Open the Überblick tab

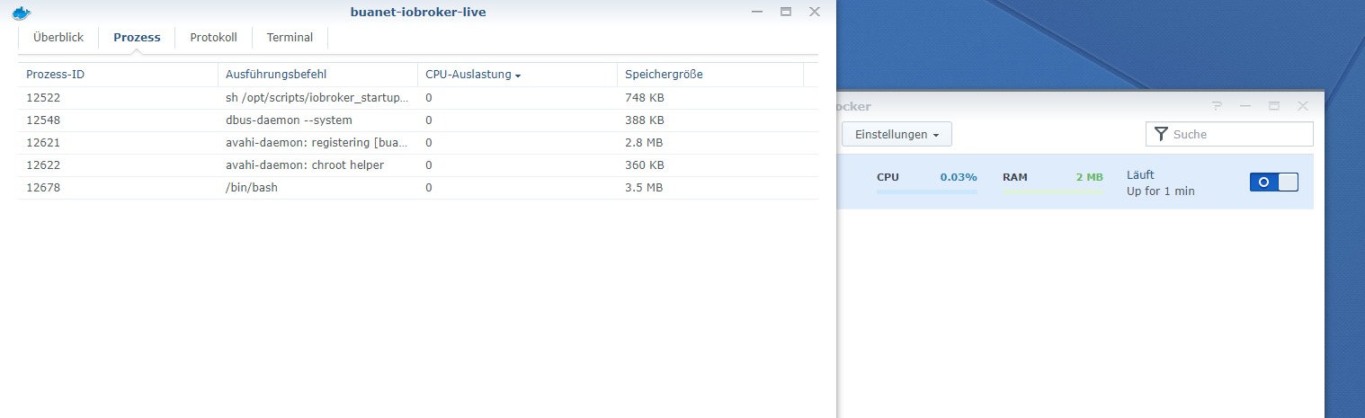pyautogui.click(x=58, y=38)
